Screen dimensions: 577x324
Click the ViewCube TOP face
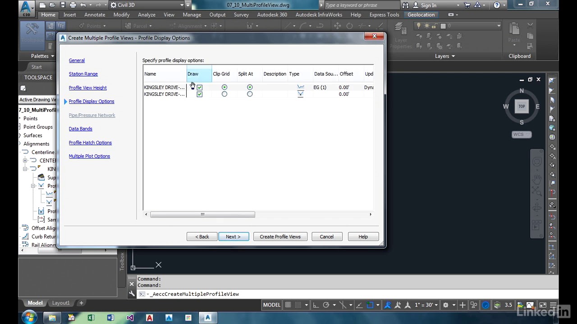[x=522, y=107]
